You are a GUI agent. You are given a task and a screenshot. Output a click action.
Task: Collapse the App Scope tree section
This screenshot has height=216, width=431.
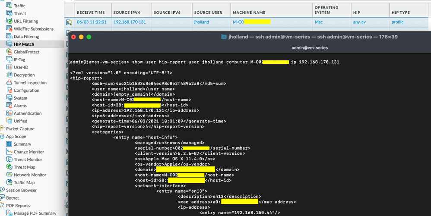[3, 137]
